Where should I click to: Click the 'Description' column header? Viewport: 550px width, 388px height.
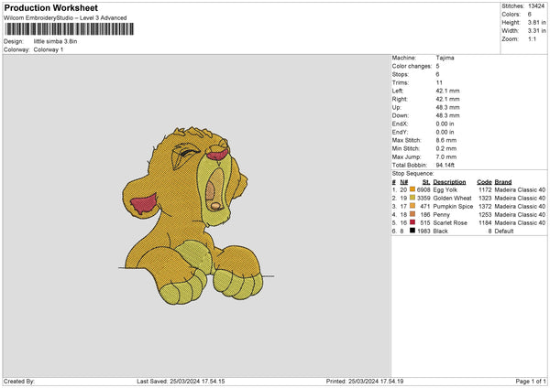point(449,182)
